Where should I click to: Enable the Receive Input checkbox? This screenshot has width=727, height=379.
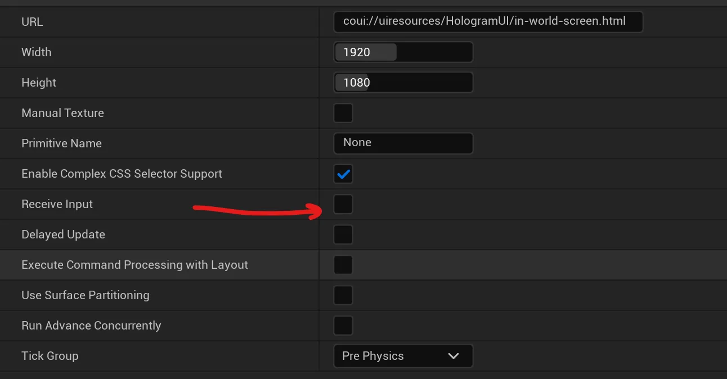tap(343, 204)
